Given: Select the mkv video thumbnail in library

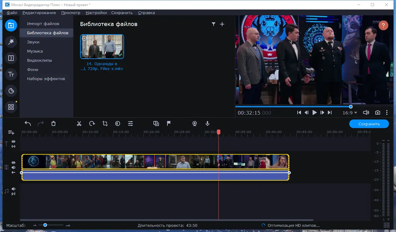Looking at the screenshot, I should (x=102, y=46).
